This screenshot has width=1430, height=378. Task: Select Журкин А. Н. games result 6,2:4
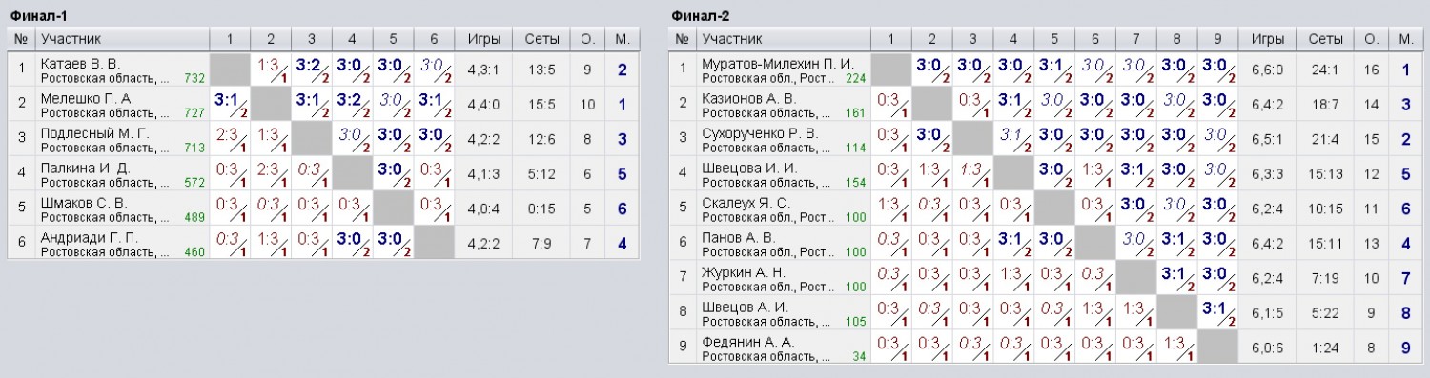pyautogui.click(x=1268, y=278)
